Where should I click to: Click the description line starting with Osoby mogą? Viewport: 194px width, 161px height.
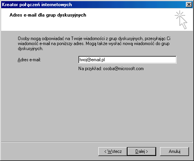pos(94,39)
